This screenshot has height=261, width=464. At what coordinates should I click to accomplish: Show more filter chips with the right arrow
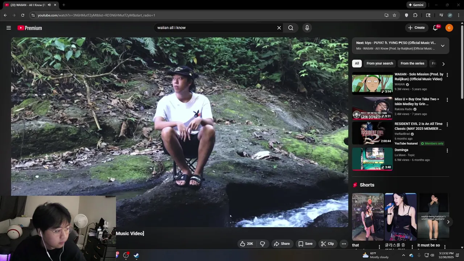[443, 64]
